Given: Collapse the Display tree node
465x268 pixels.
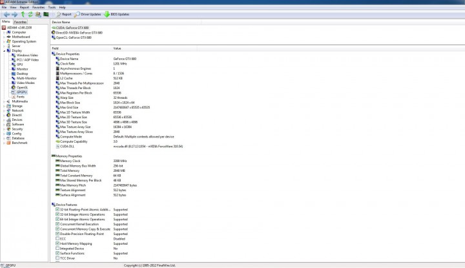Looking at the screenshot, I should 4,51.
